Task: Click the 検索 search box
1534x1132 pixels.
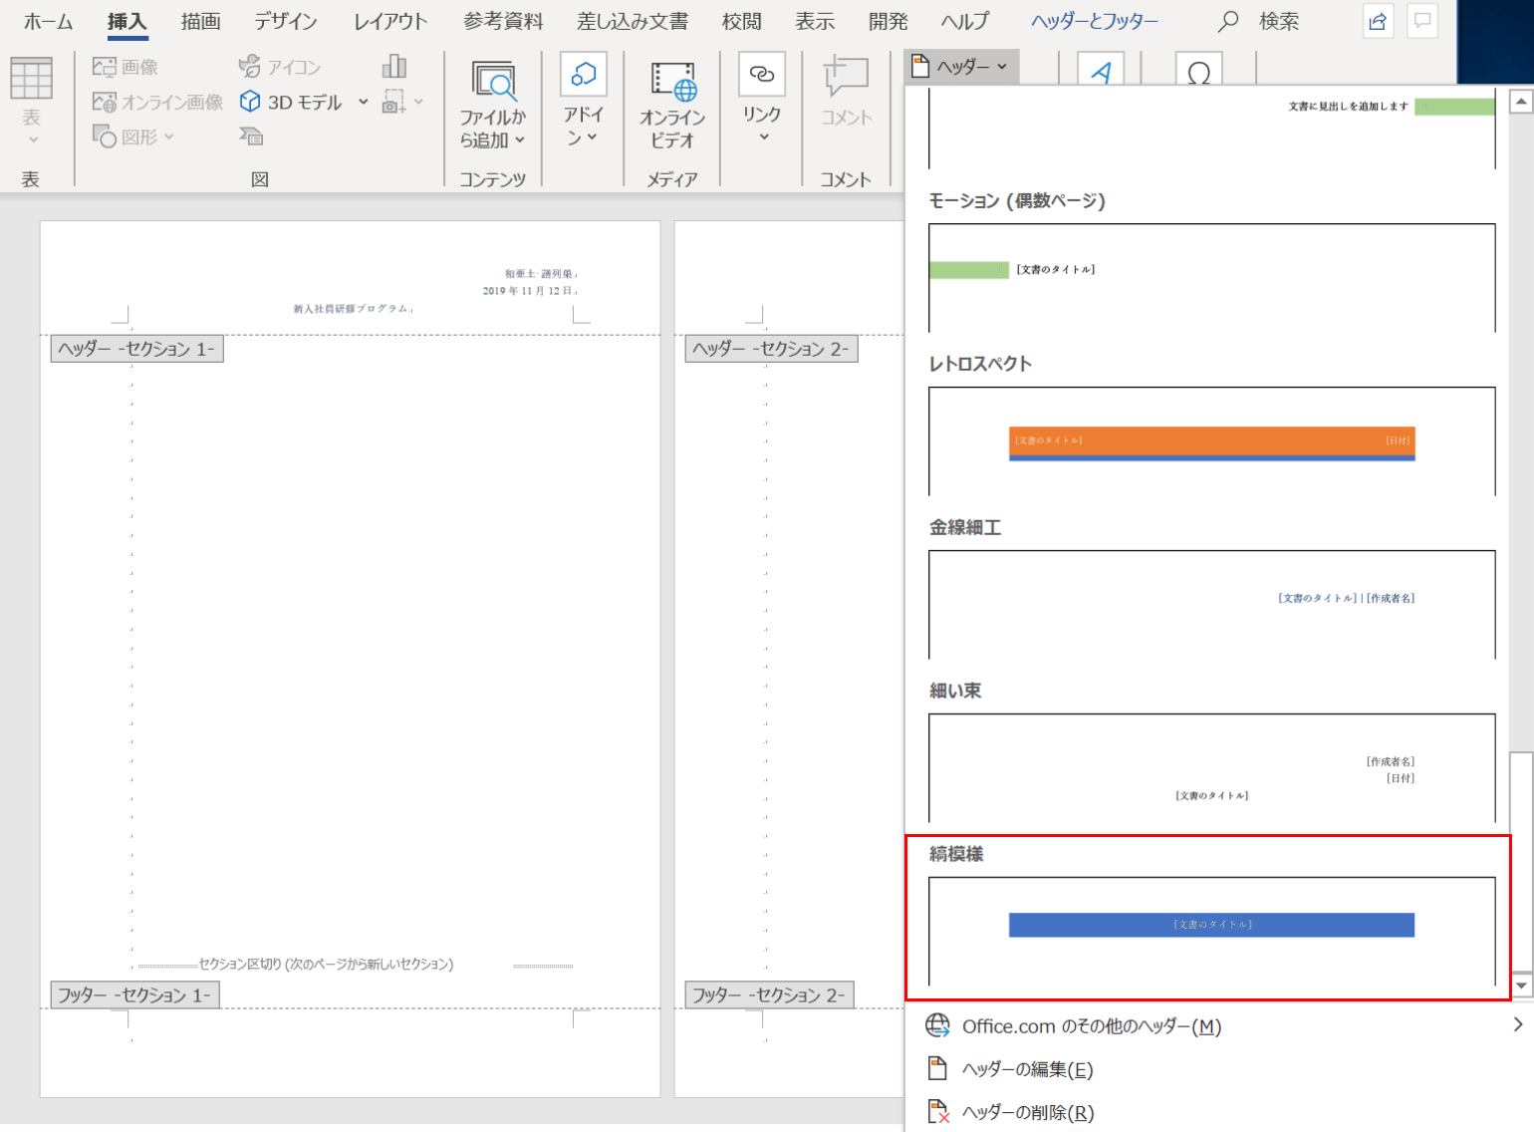Action: tap(1259, 21)
